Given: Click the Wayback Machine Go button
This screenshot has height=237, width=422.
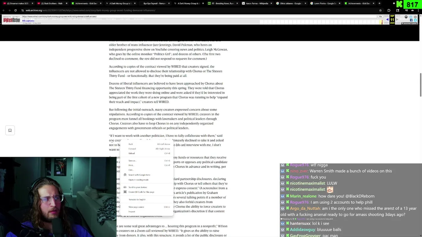Looking at the screenshot, I should [x=380, y=16].
